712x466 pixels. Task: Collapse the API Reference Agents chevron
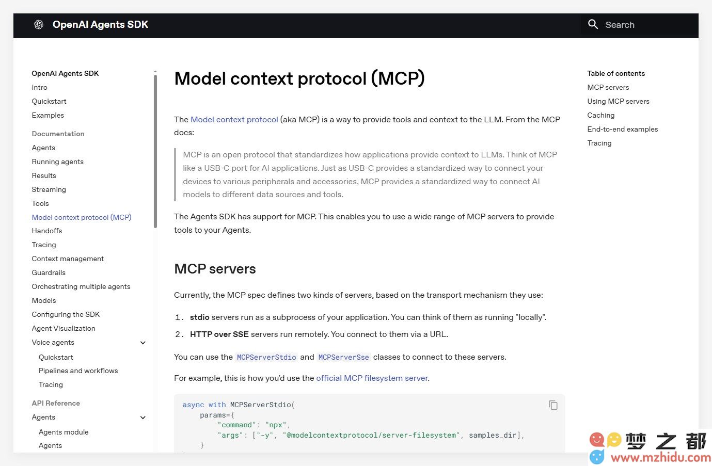(x=143, y=417)
